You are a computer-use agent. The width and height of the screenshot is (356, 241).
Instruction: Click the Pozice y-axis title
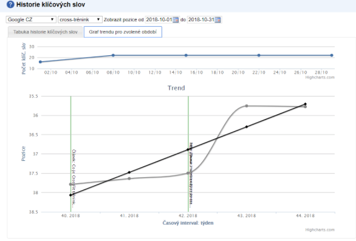(23, 154)
